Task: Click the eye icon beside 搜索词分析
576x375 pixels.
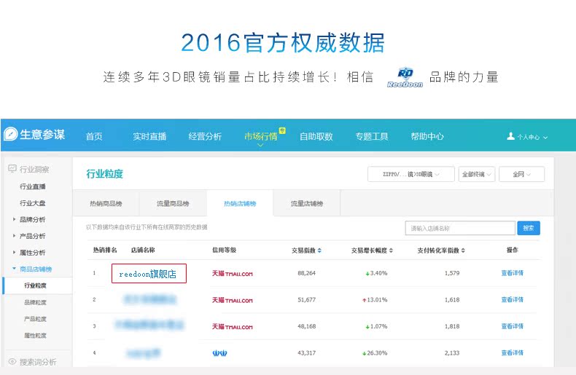Action: coord(12,361)
